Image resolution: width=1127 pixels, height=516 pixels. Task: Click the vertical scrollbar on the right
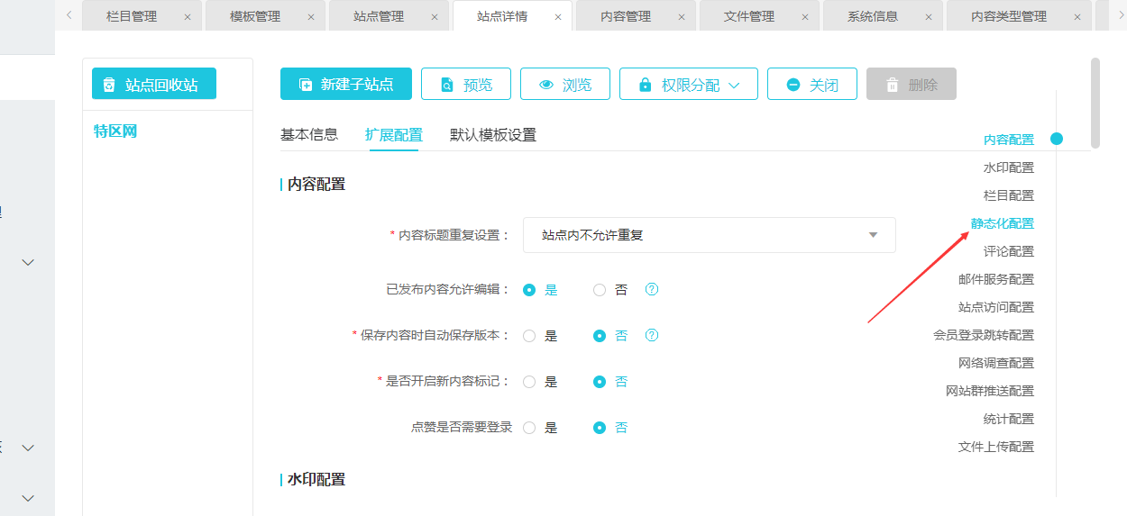[x=1095, y=102]
